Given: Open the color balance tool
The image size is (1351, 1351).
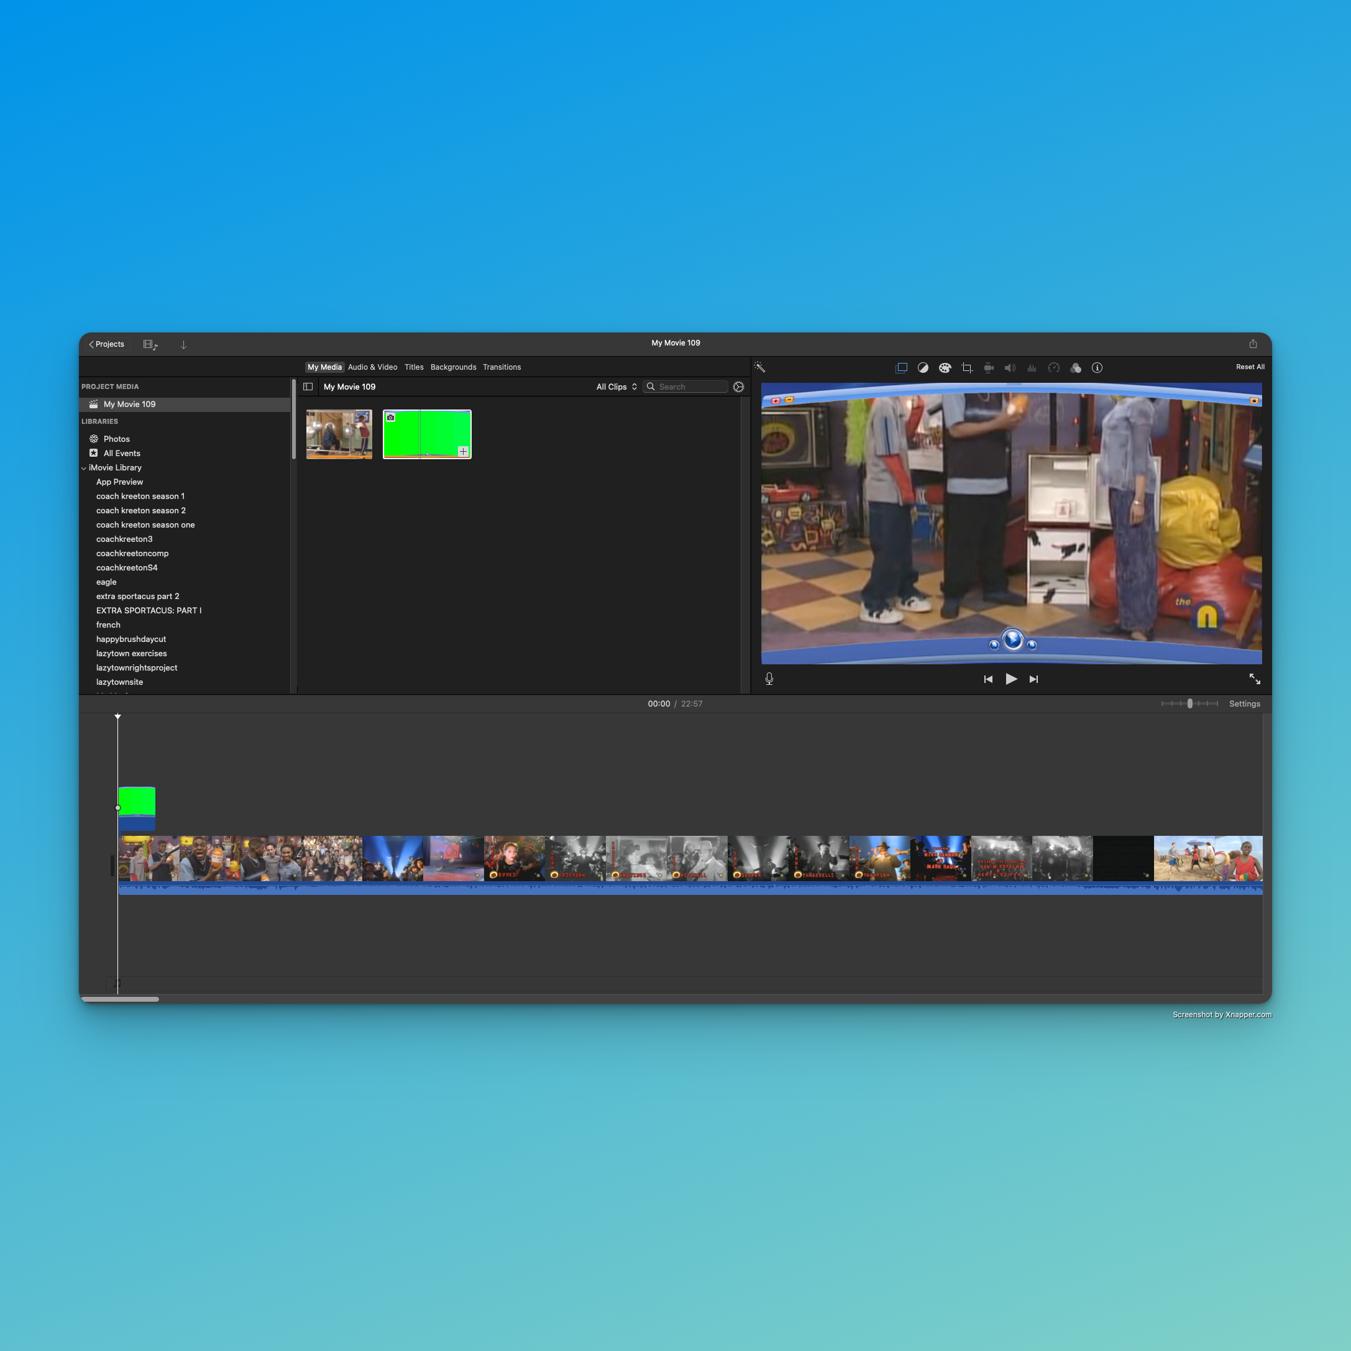Looking at the screenshot, I should pos(923,368).
